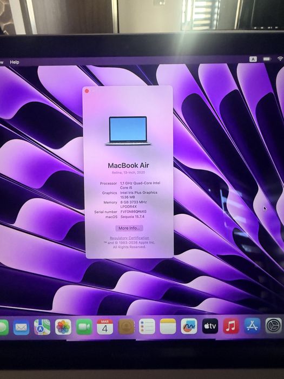This screenshot has height=379, width=284.
Task: Launch Reminders from the Dock
Action: (147, 326)
